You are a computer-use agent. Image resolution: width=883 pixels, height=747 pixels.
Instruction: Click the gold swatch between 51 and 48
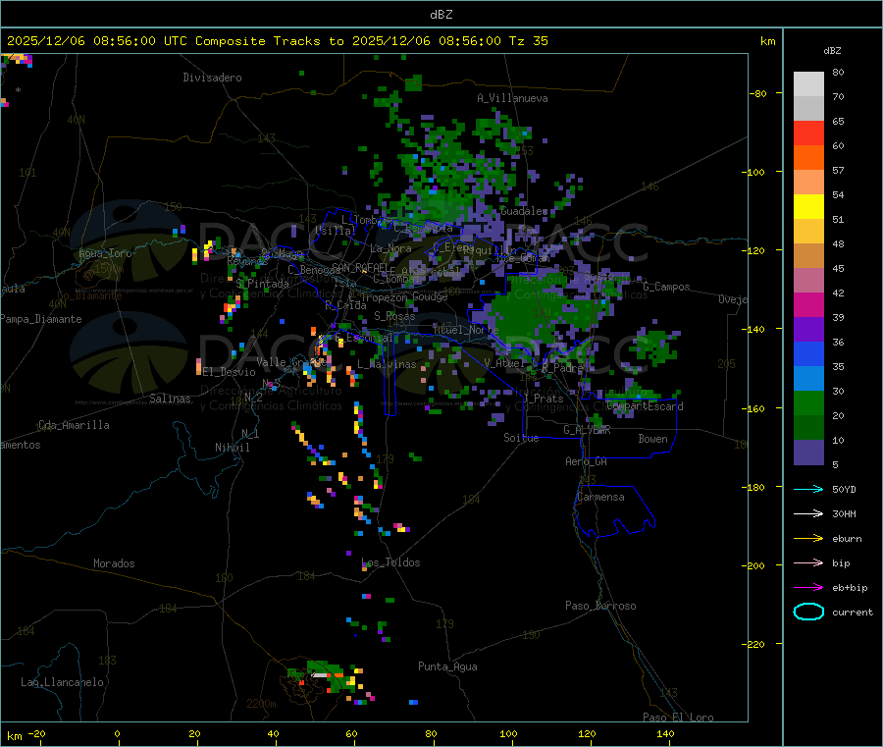tap(808, 232)
